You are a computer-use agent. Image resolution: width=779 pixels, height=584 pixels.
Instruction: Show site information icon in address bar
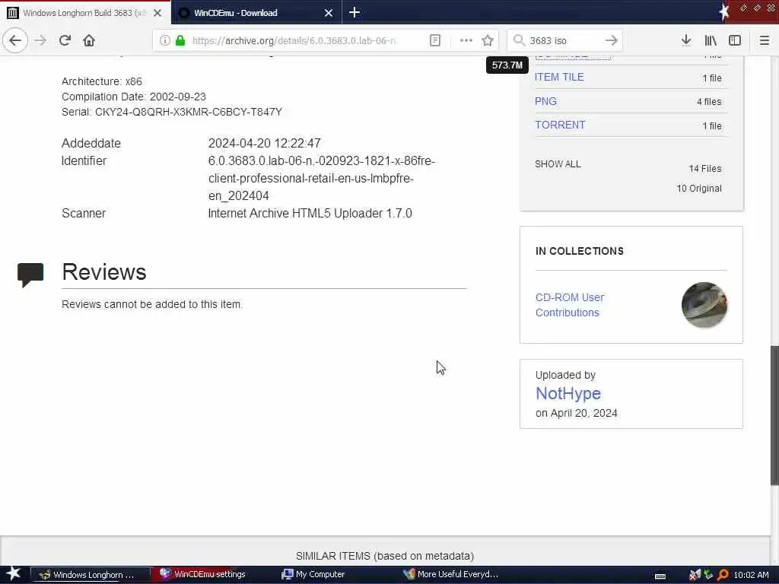click(x=164, y=40)
